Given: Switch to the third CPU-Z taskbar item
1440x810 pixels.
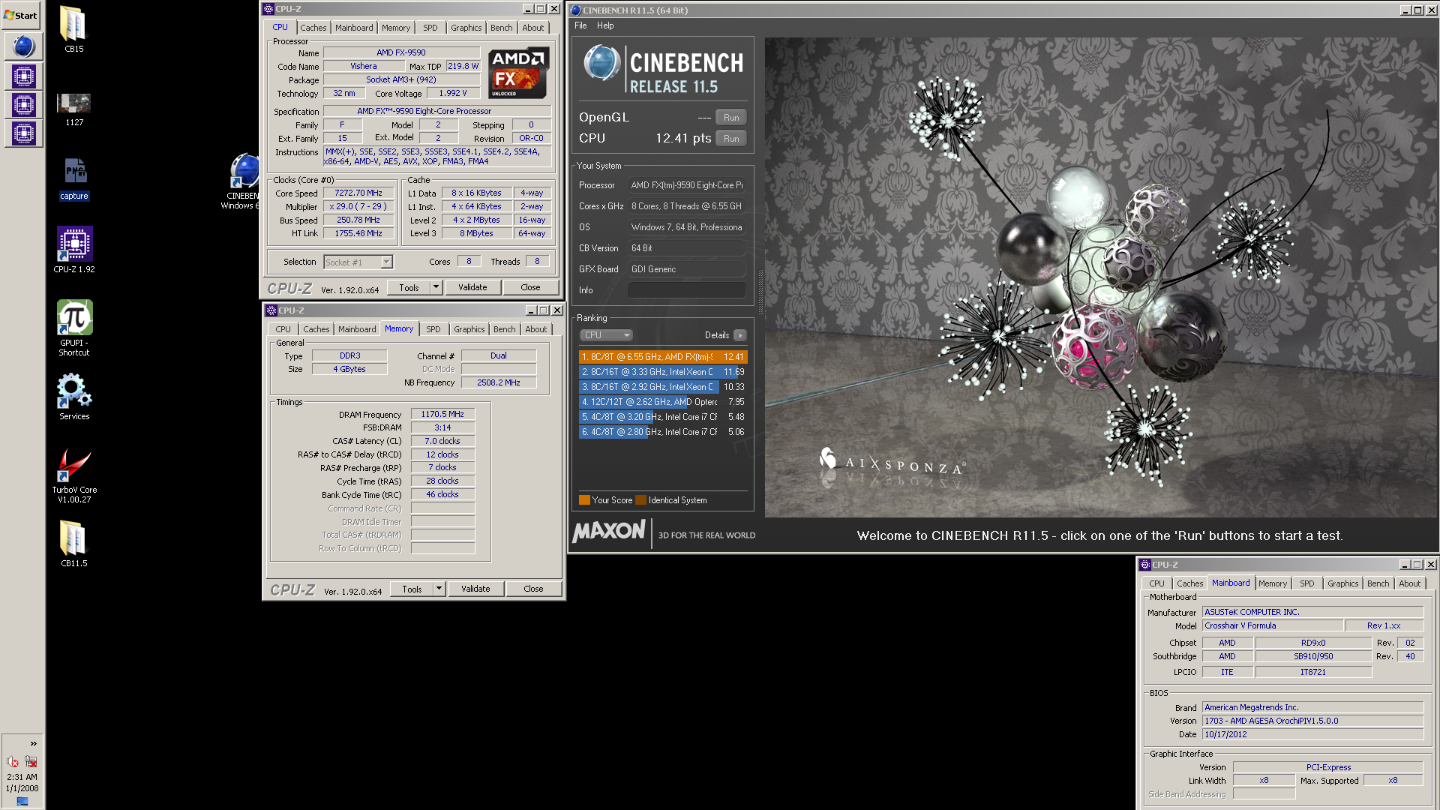Looking at the screenshot, I should (x=23, y=133).
